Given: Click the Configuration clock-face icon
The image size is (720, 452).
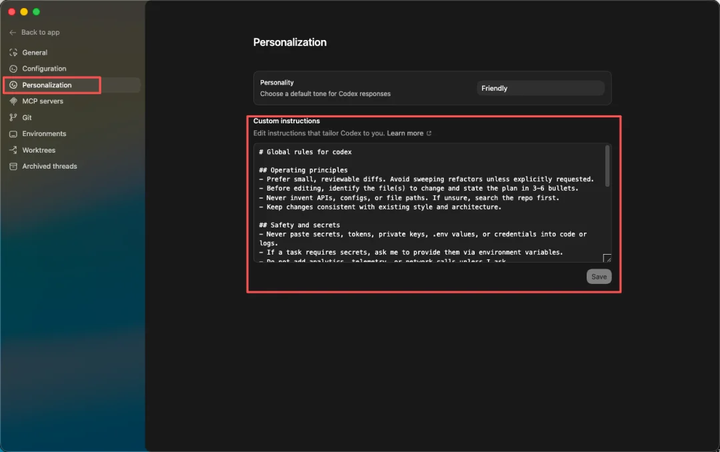Looking at the screenshot, I should click(x=13, y=68).
